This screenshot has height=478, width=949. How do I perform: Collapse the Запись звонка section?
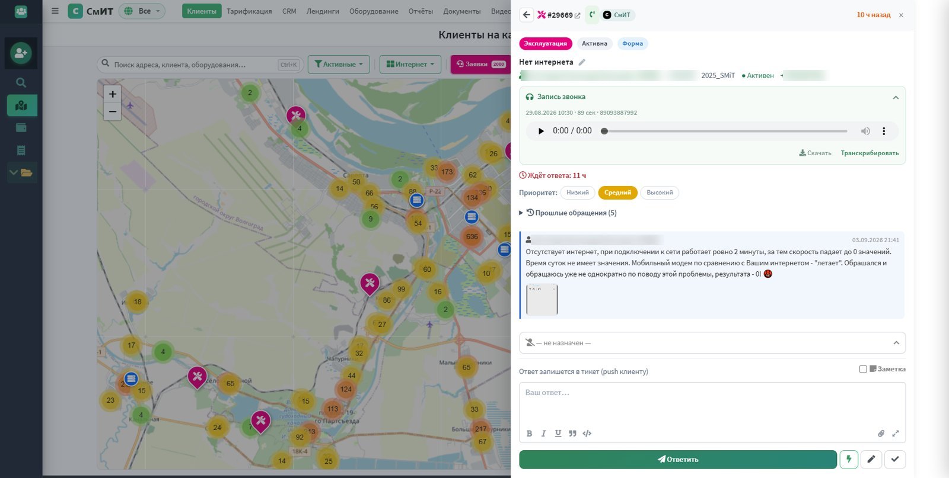(x=896, y=97)
